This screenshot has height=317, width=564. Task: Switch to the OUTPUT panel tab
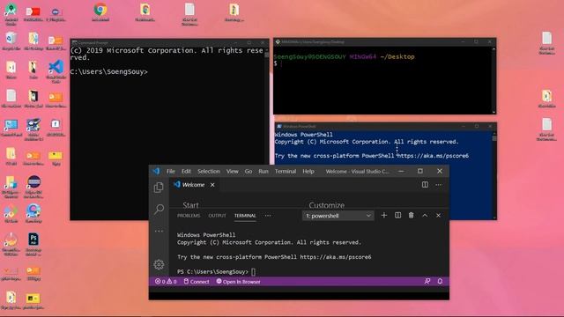click(x=218, y=216)
